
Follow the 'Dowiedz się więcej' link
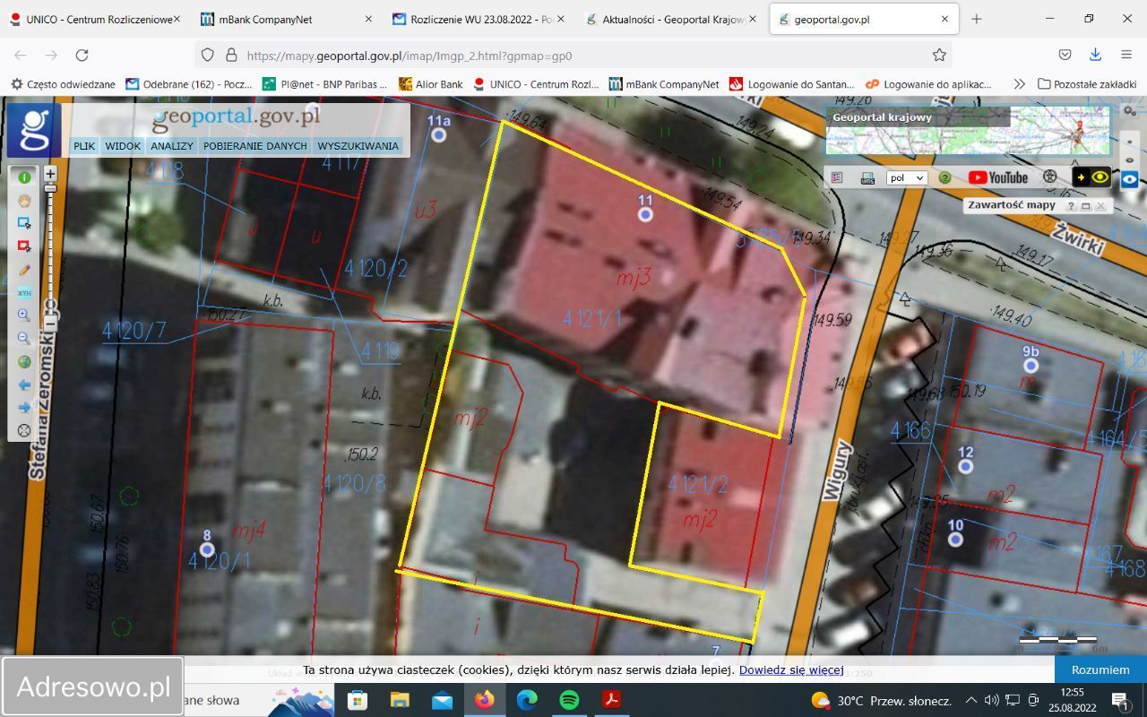pyautogui.click(x=790, y=669)
